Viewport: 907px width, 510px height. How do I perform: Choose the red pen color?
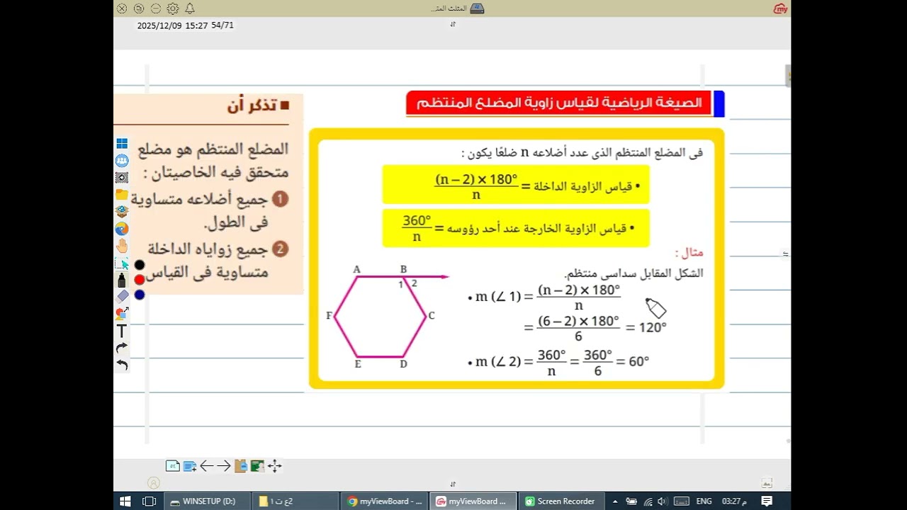[140, 280]
